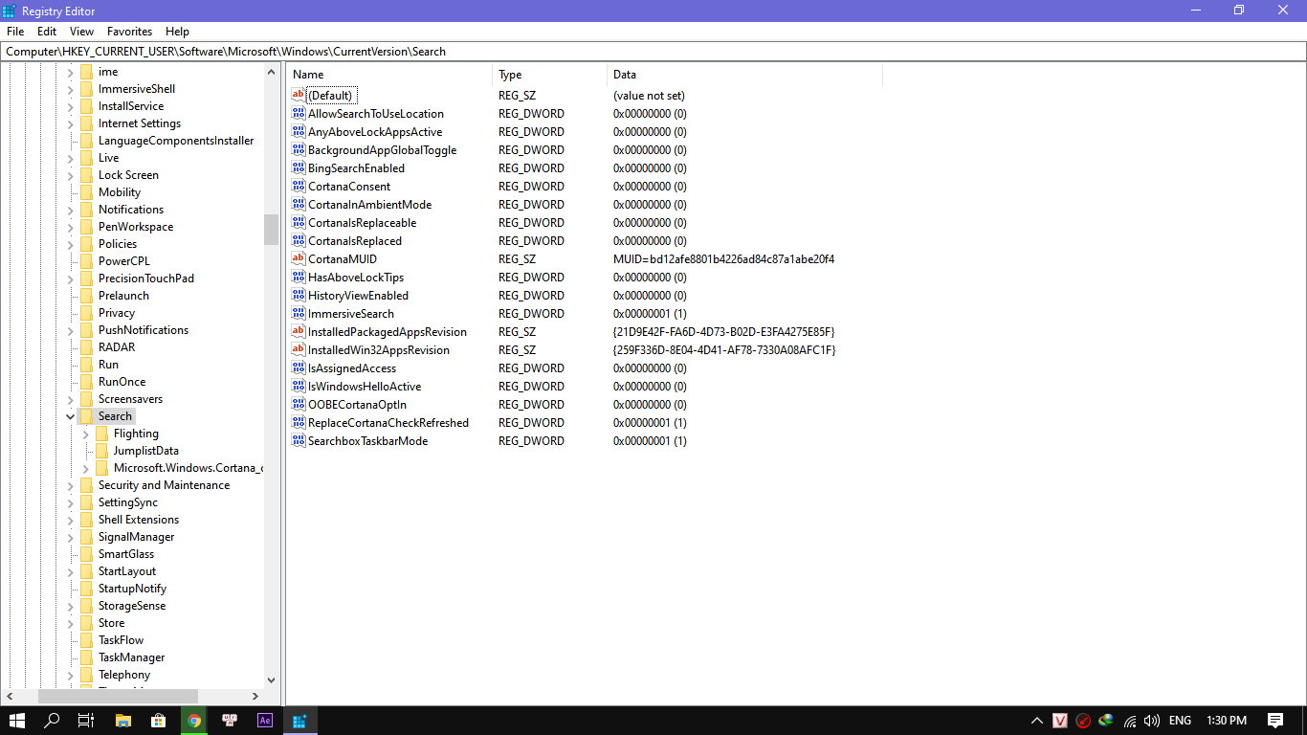Click tree pane scroll down arrow
Image resolution: width=1307 pixels, height=735 pixels.
coord(272,679)
